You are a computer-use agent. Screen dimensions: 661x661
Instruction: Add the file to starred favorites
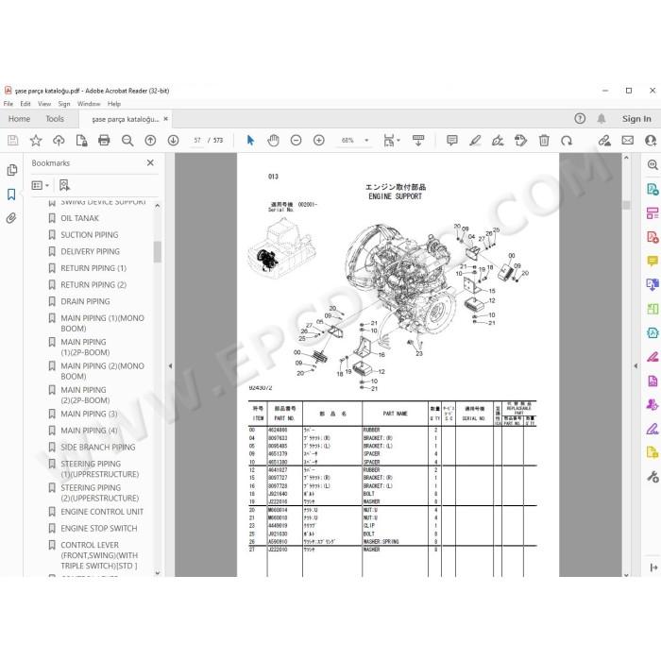point(36,141)
